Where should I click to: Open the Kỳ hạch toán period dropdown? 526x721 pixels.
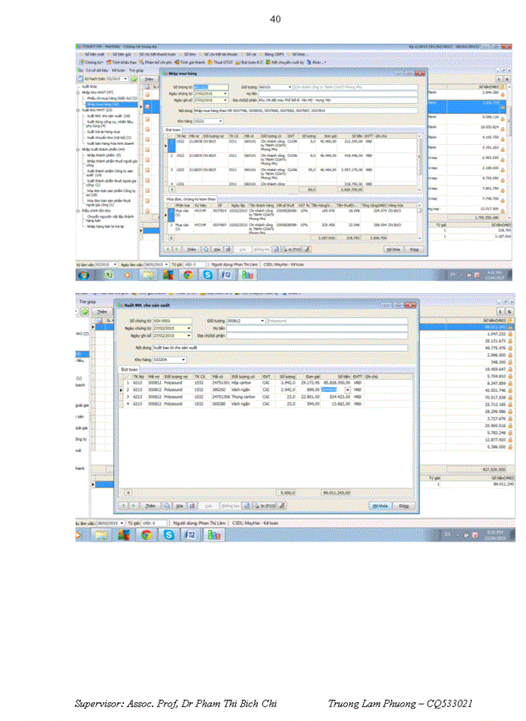click(x=125, y=79)
